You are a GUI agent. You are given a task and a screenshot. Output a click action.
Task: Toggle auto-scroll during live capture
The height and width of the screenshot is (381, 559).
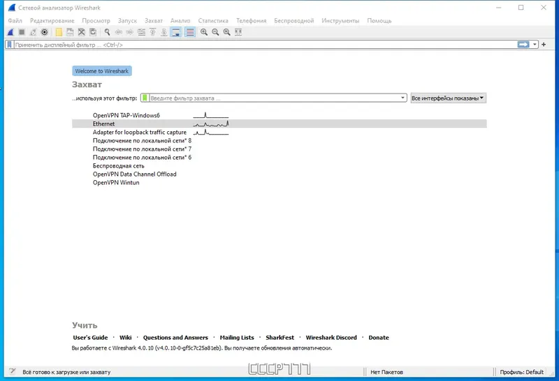(x=176, y=32)
